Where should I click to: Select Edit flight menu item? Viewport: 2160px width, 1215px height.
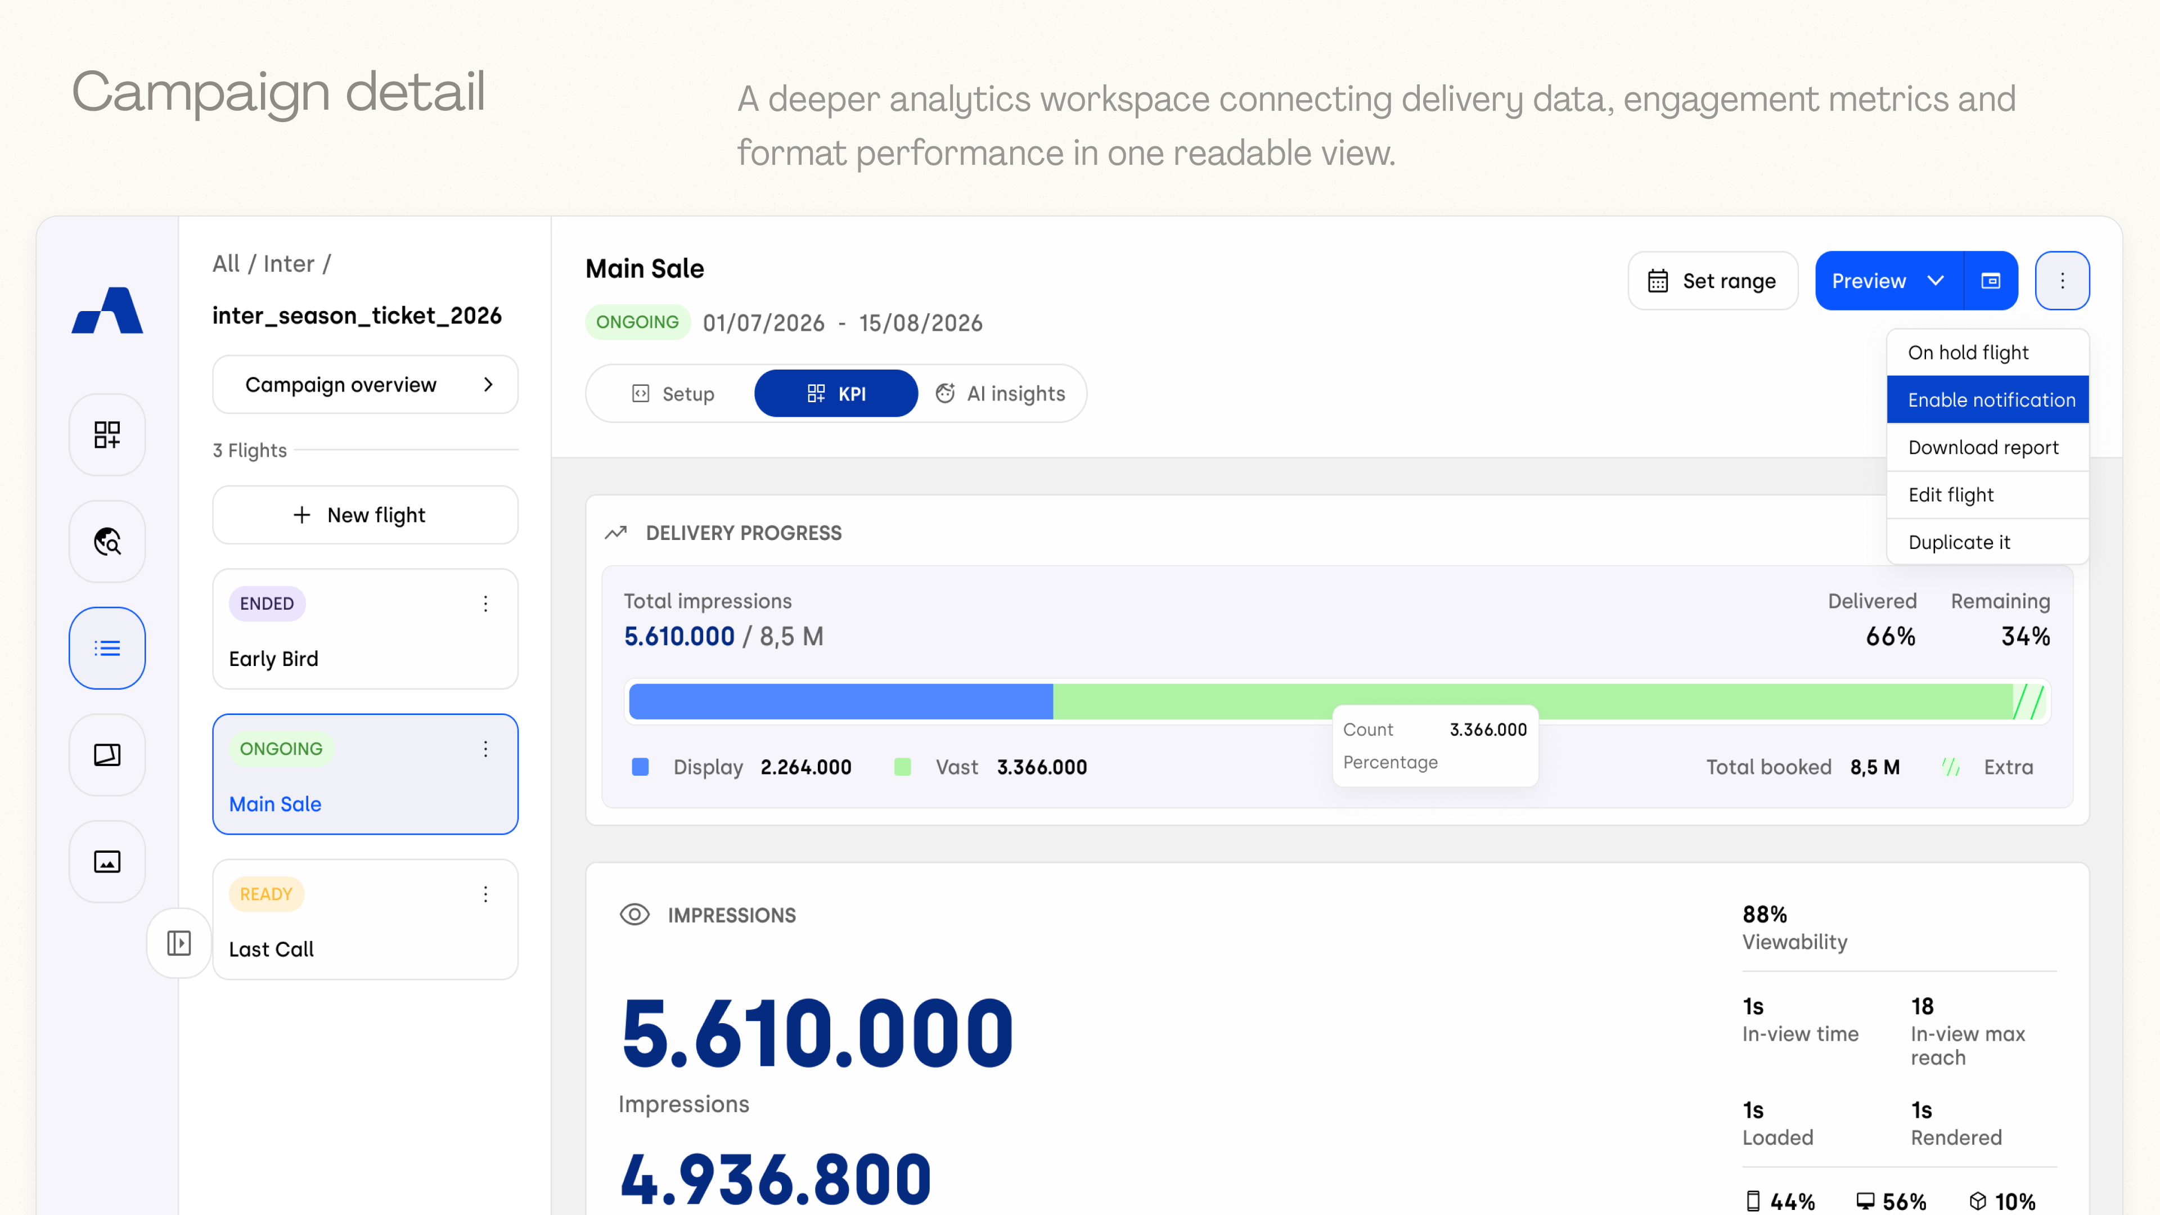(x=1987, y=495)
